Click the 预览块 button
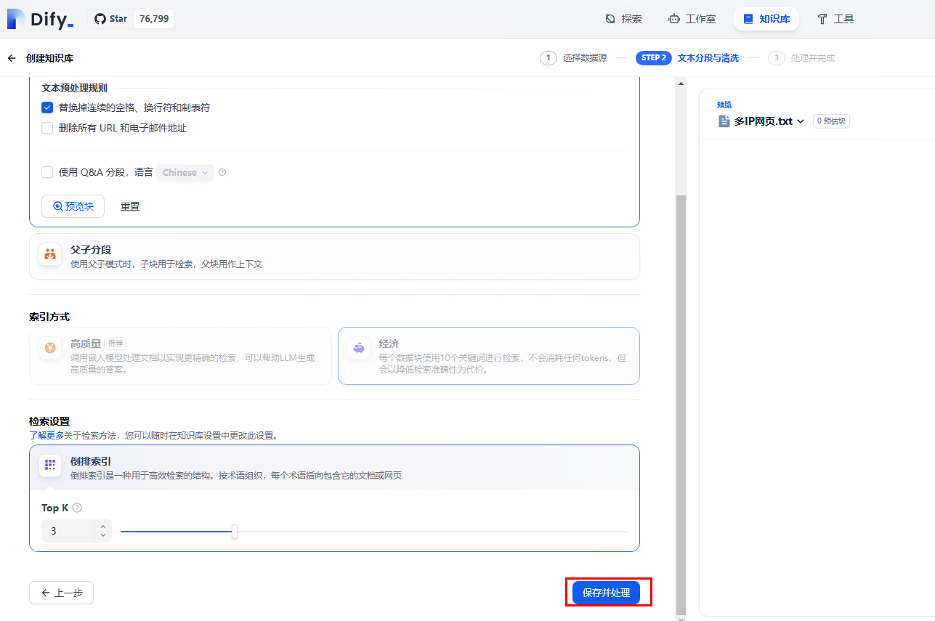This screenshot has width=935, height=621. tap(73, 206)
